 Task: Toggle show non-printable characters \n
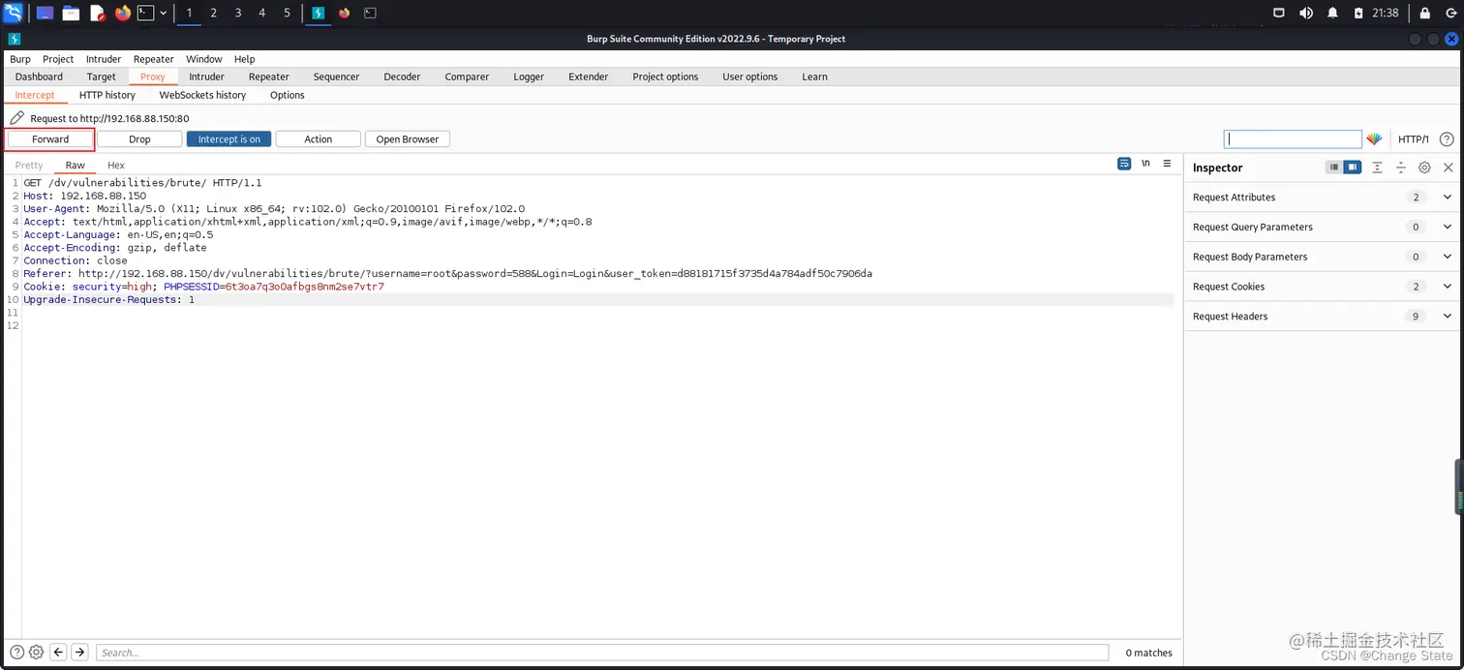(1145, 164)
